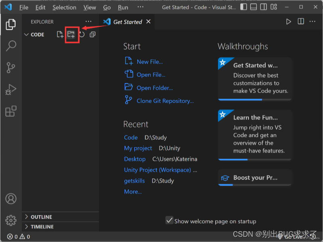Click New Folder icon in explorer header
Screen dimensions: 323x242
point(71,34)
